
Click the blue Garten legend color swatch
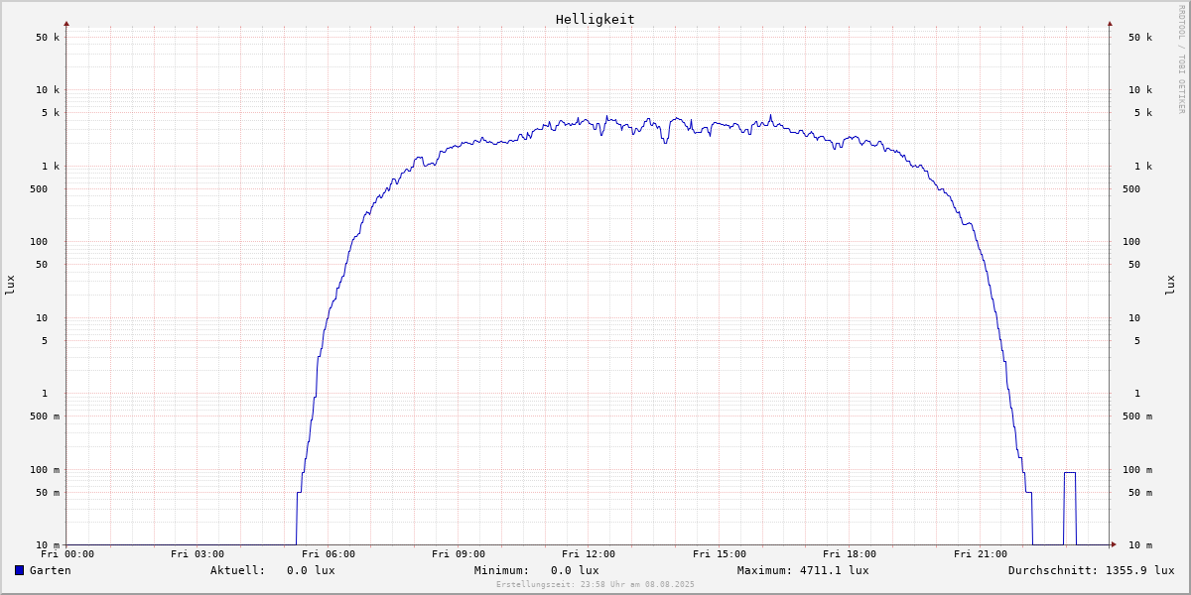pyautogui.click(x=19, y=570)
